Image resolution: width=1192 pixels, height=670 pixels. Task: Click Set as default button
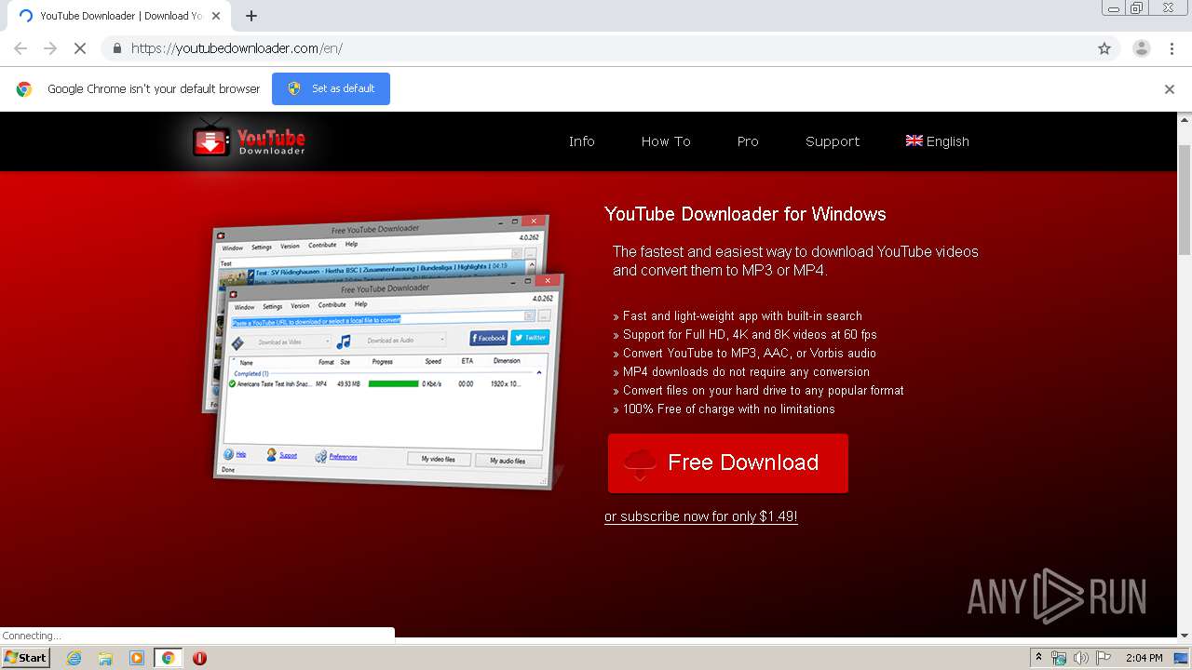(331, 88)
